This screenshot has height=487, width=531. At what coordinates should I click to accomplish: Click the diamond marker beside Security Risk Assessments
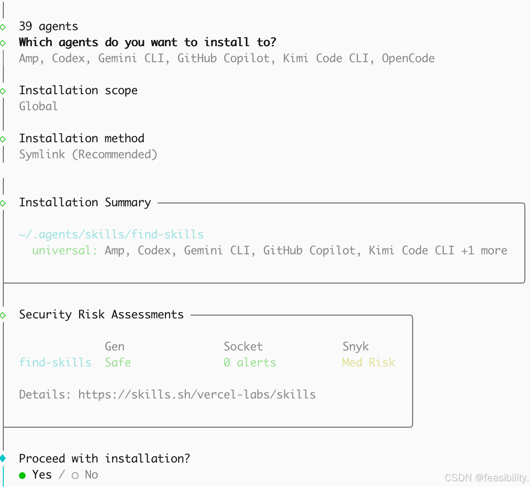pos(3,315)
